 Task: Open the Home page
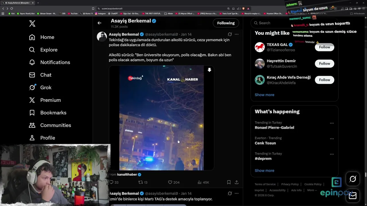pos(42,37)
